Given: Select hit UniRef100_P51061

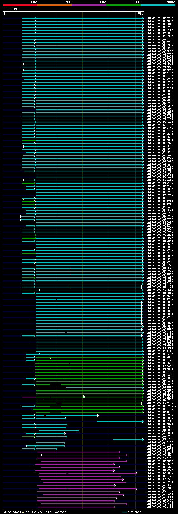Looking at the screenshot, I should (160, 33).
